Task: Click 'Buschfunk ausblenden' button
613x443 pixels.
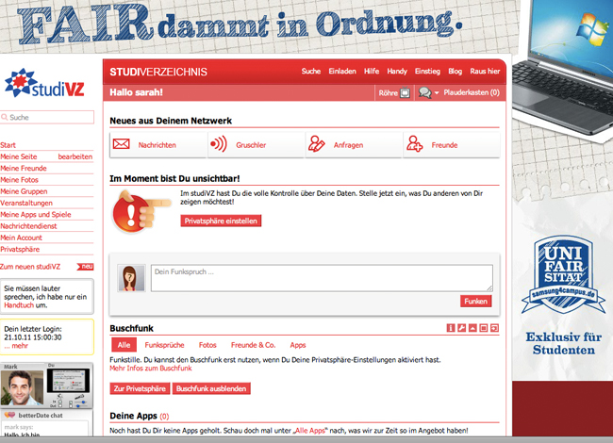Action: (211, 388)
